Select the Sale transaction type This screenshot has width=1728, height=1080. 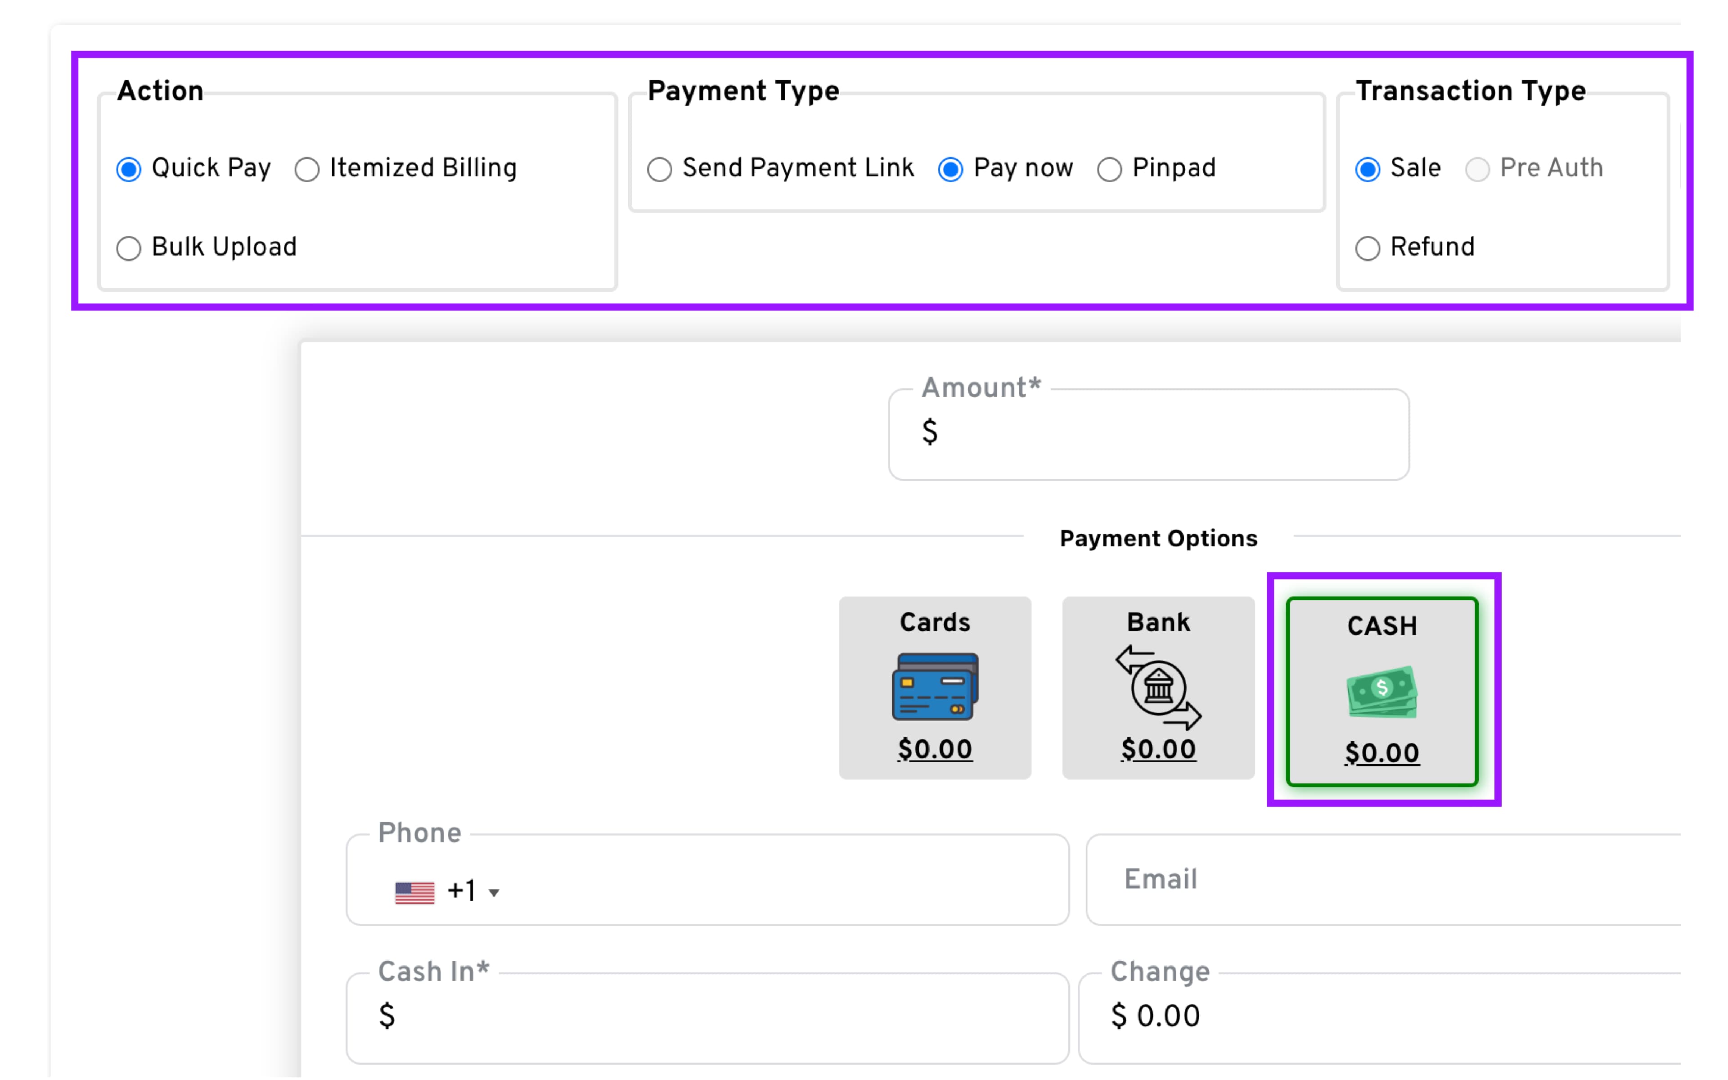point(1368,169)
